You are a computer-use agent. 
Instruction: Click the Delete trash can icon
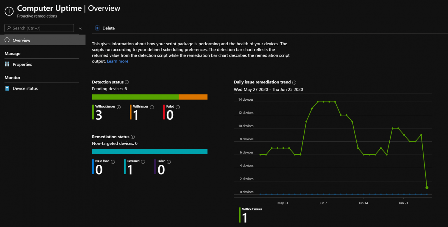[97, 28]
